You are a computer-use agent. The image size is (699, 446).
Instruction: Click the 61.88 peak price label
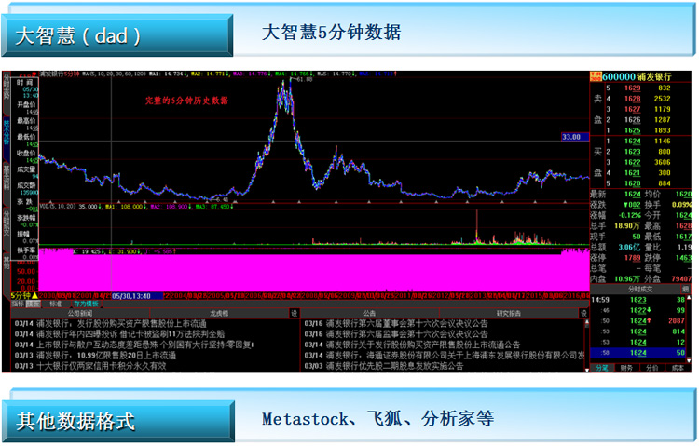click(x=304, y=80)
